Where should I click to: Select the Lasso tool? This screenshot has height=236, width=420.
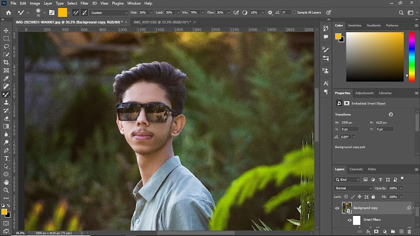(6, 47)
